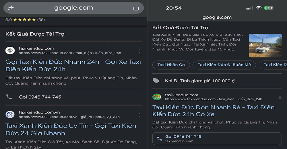Tap the taxikienduc.com.vn site name
287x149 pixels.
point(39,112)
